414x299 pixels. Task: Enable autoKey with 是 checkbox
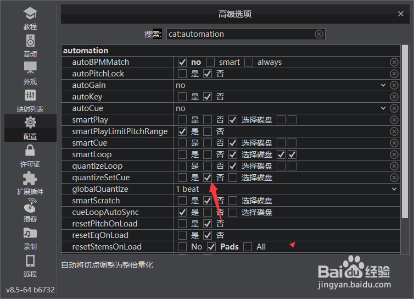click(x=182, y=97)
